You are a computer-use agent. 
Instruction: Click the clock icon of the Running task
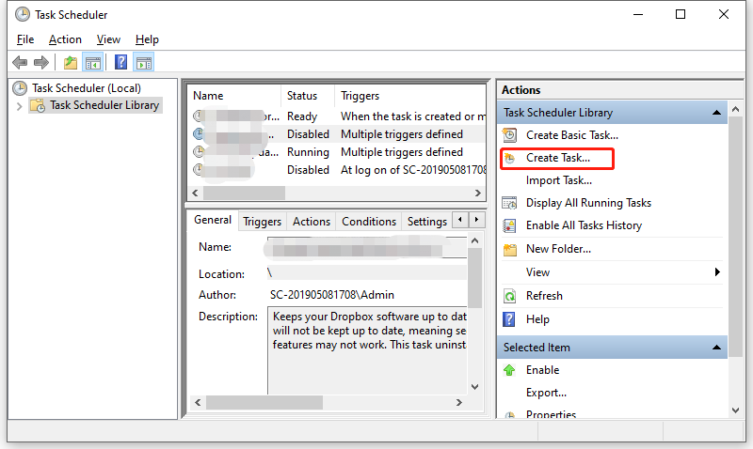pyautogui.click(x=198, y=152)
